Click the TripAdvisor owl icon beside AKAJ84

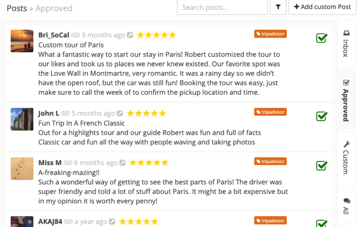(x=68, y=221)
